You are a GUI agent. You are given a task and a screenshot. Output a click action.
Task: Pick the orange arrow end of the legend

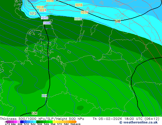tap(76, 122)
